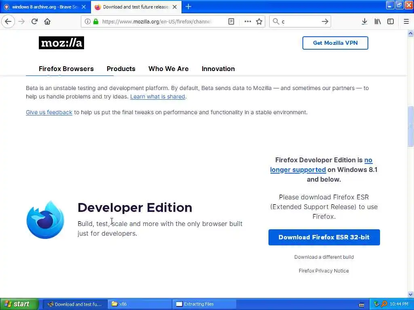Viewport: 414px width, 310px height.
Task: Close the Download and test tab
Action: 175,7
